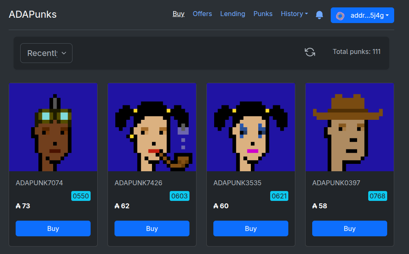The height and width of the screenshot is (254, 409).
Task: Select the Buy navigation tab
Action: point(178,14)
